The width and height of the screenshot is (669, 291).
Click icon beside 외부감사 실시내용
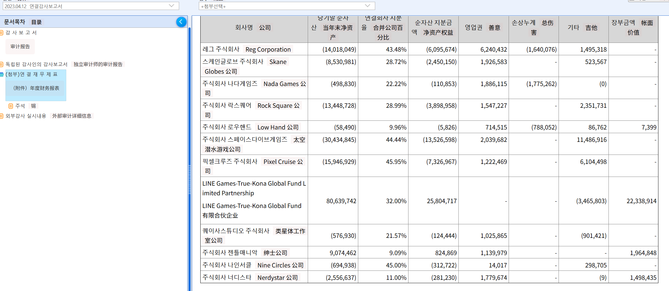(x=2, y=116)
